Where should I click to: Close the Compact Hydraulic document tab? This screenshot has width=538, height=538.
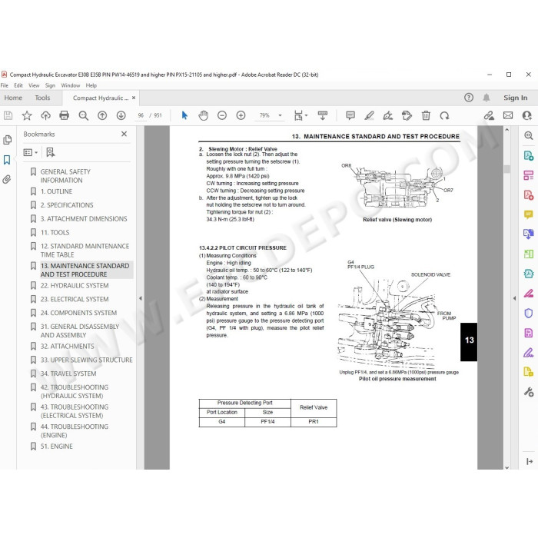(x=134, y=98)
